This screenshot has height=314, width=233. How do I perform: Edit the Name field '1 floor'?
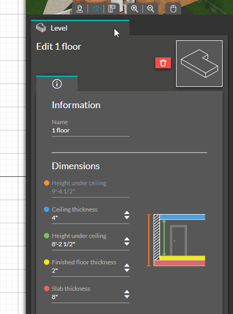(x=91, y=130)
